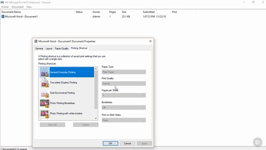Select the Printing Shortcut tab
The image size is (266, 150).
coord(79,48)
